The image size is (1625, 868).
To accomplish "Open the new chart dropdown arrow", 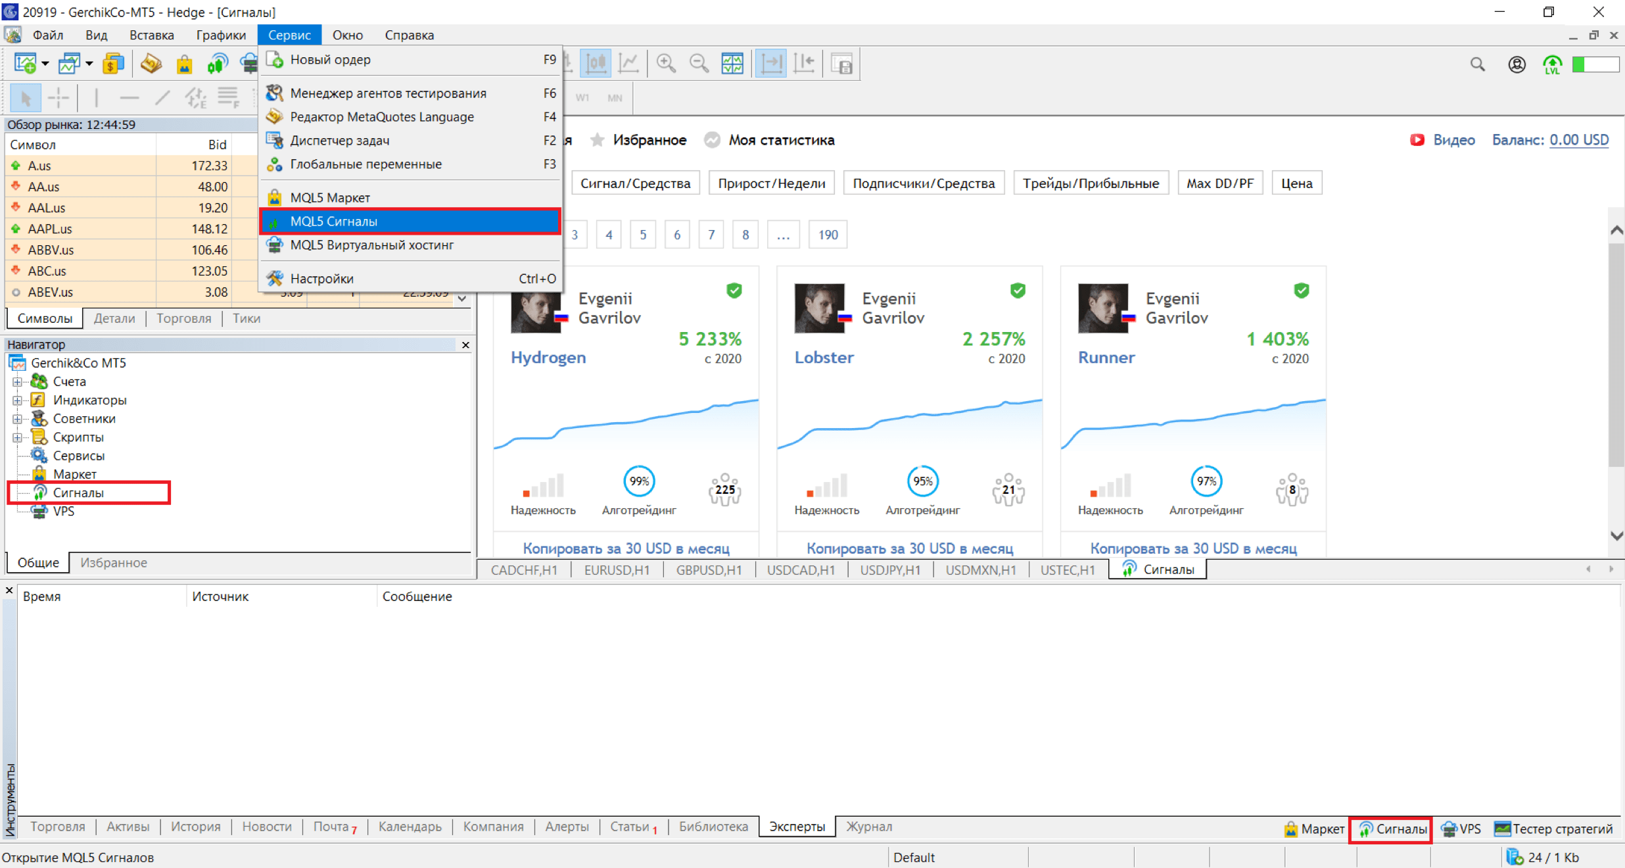I will pos(45,64).
